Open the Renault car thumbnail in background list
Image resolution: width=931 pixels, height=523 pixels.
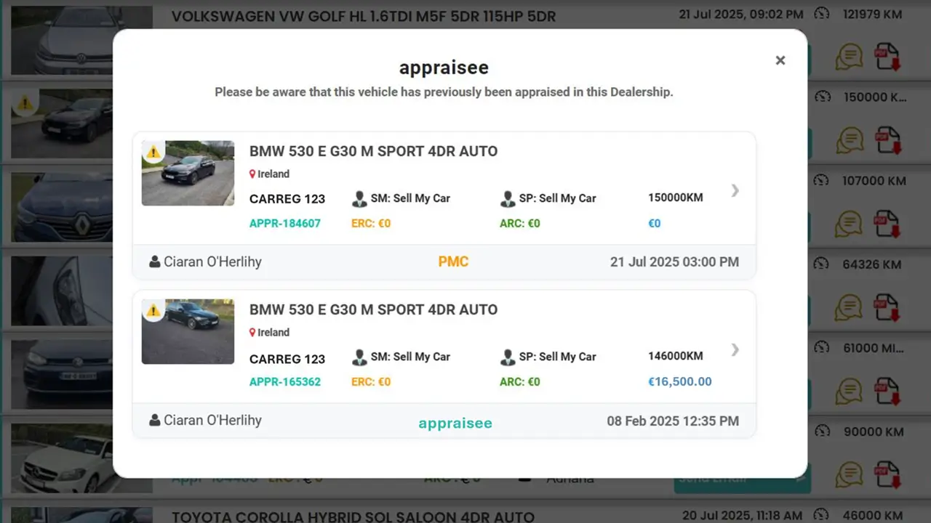pyautogui.click(x=62, y=208)
